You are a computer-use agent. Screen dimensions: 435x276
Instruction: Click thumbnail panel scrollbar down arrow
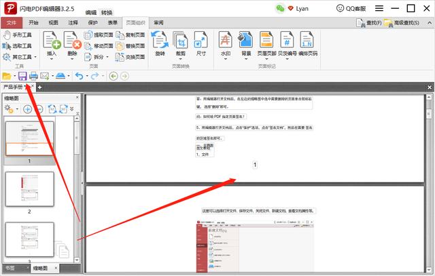pos(77,260)
